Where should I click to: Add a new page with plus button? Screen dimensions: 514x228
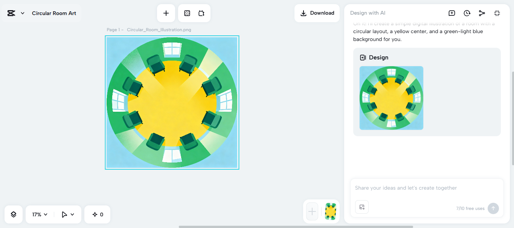(x=312, y=211)
